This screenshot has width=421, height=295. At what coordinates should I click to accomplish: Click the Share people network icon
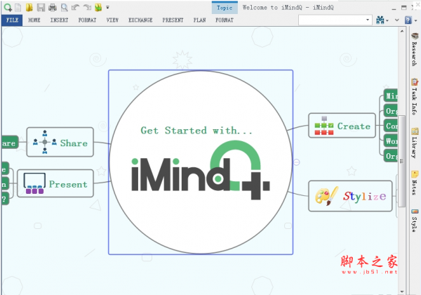45,142
